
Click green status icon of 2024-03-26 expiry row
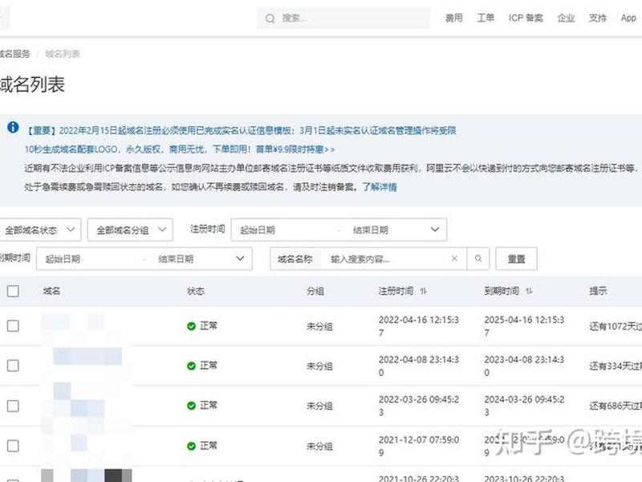191,406
